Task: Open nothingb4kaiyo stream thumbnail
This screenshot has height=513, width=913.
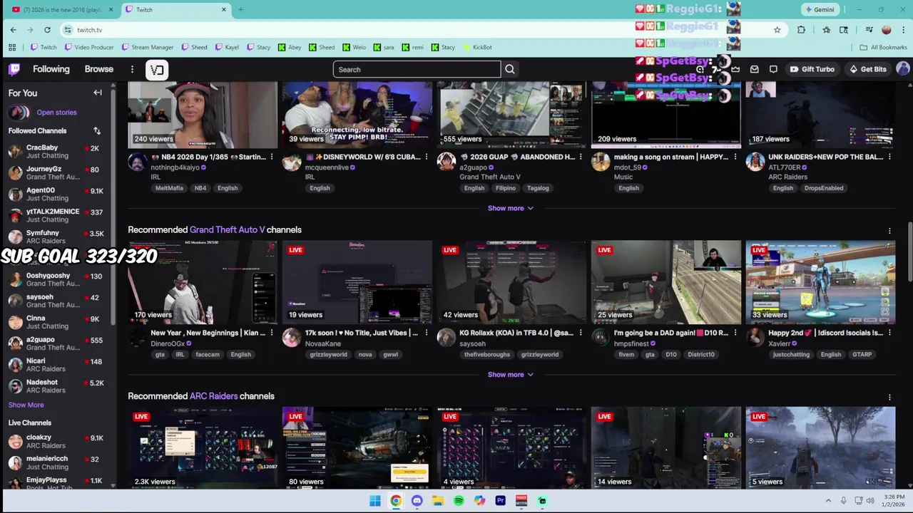Action: point(203,114)
